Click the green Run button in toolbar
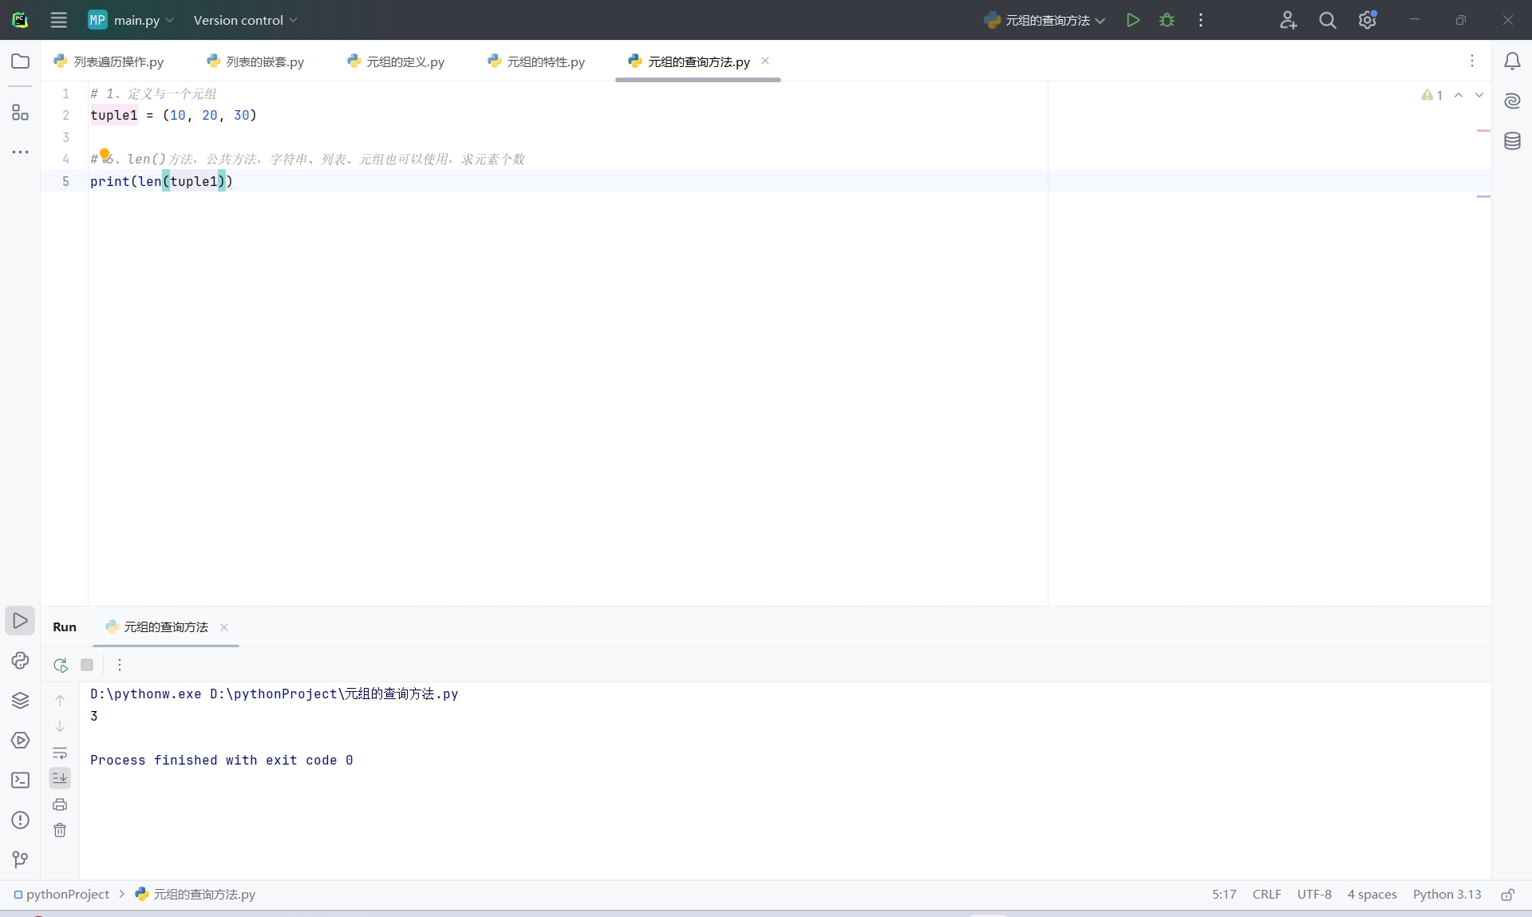1532x917 pixels. [1132, 20]
